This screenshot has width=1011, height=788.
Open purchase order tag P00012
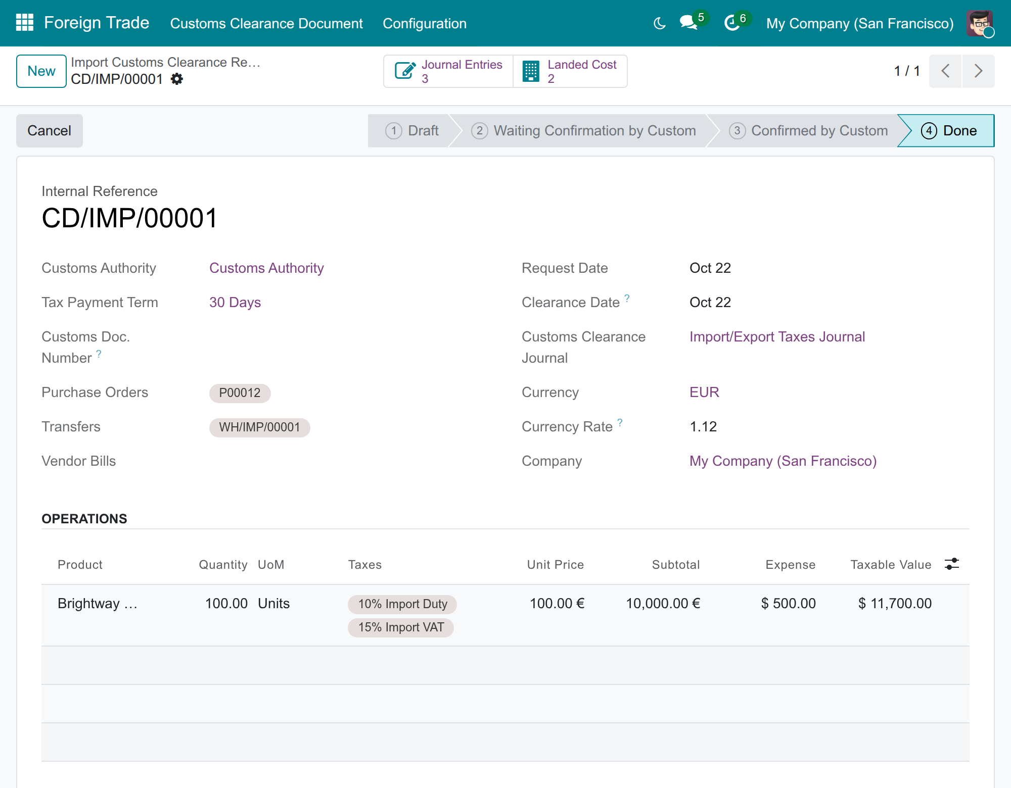coord(240,393)
